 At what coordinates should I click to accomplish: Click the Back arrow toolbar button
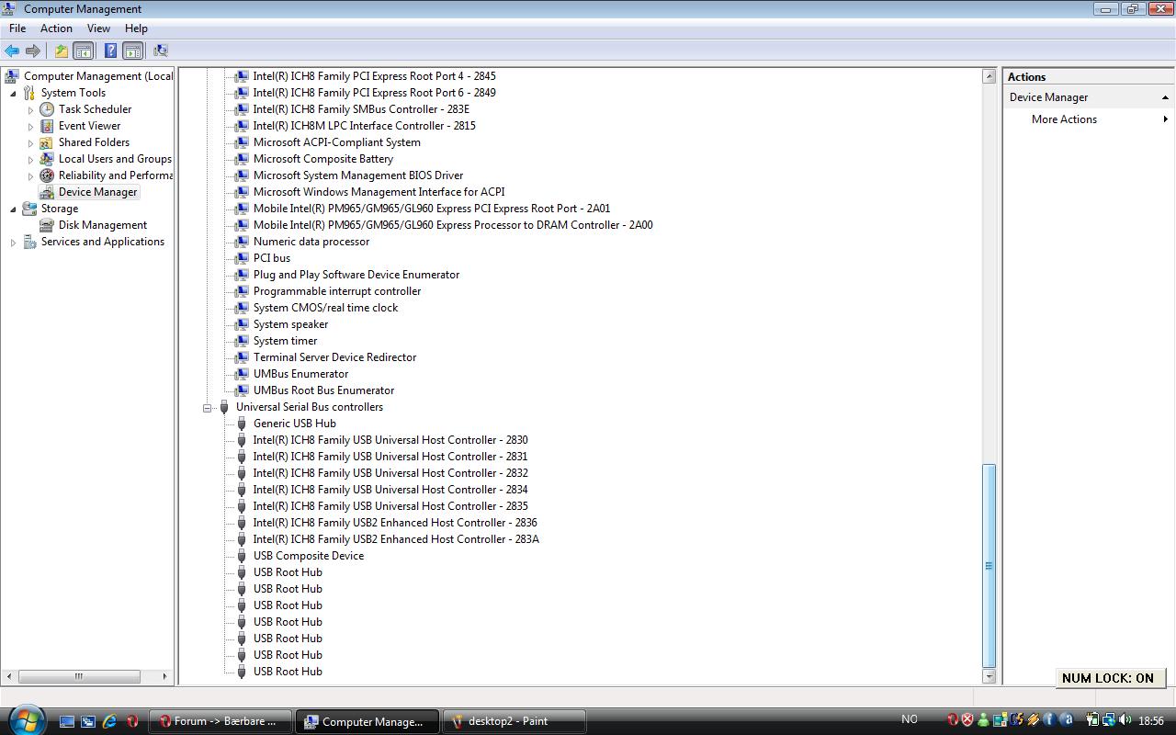(x=12, y=51)
